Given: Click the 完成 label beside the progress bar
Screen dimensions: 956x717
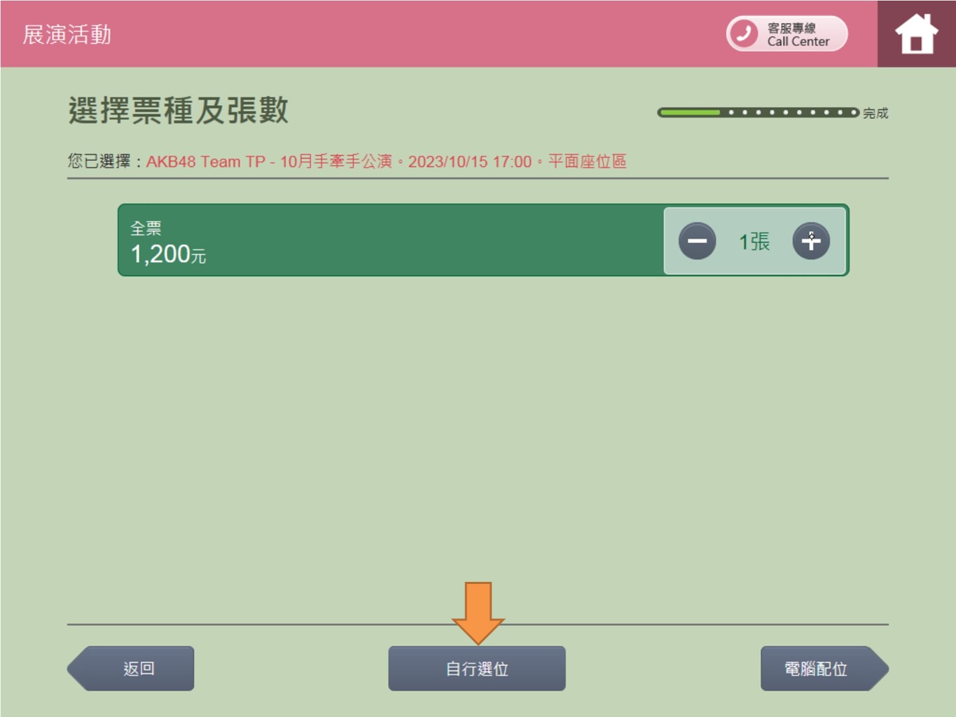Looking at the screenshot, I should coord(875,113).
